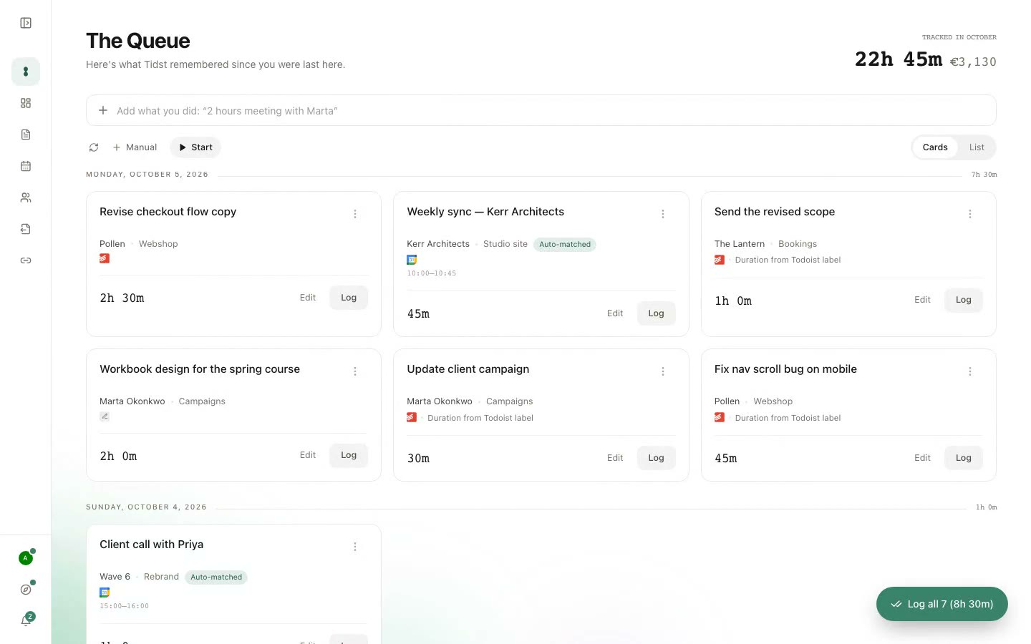This screenshot has height=644, width=1031.
Task: Open options menu for Send the revised scope
Action: point(970,214)
